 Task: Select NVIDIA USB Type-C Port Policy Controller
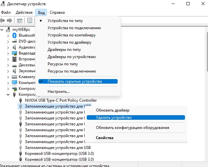pyautogui.click(x=61, y=100)
